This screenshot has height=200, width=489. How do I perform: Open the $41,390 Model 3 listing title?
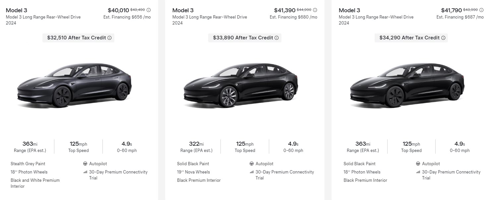[x=183, y=10]
